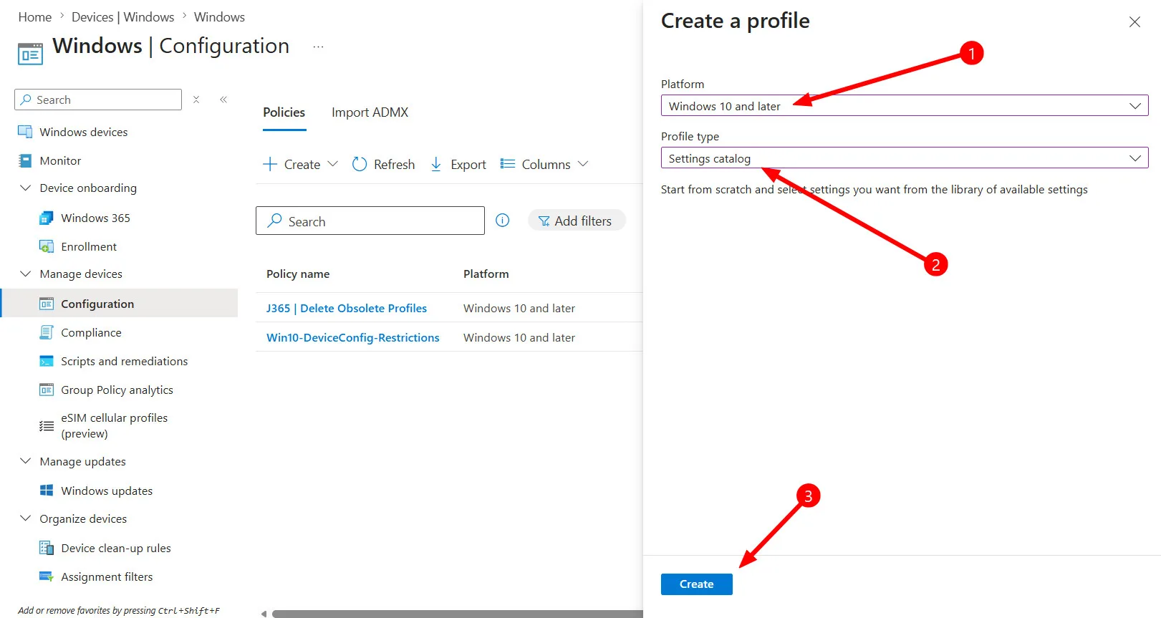Select Windows devices in sidebar
Image resolution: width=1161 pixels, height=618 pixels.
(x=84, y=132)
